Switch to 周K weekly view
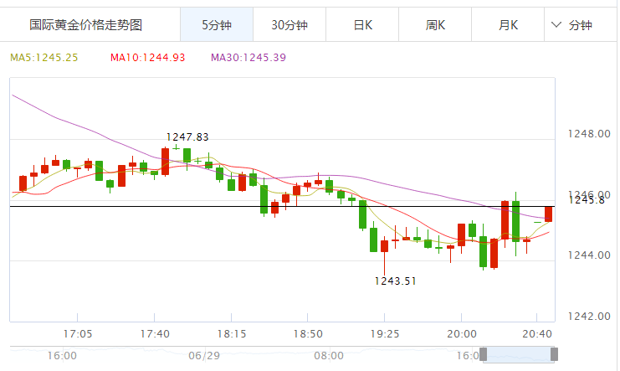620x371 pixels. pyautogui.click(x=435, y=25)
